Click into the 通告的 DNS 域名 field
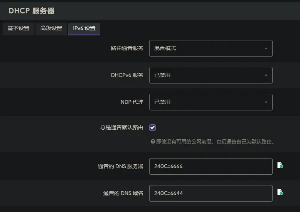The image size is (300, 212). pos(211,193)
